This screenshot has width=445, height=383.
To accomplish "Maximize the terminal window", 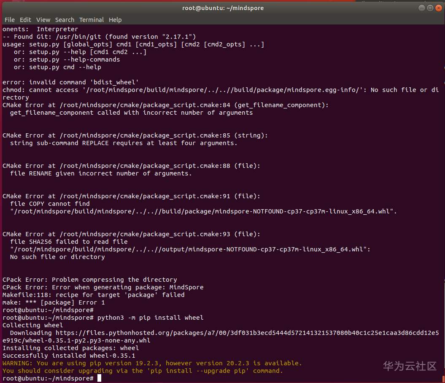I will point(430,8).
